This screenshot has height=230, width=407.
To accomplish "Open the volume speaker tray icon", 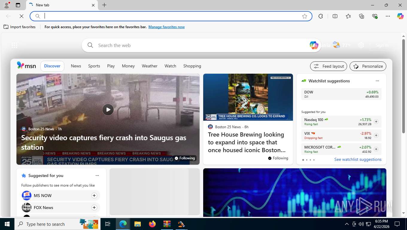I will click(361, 224).
